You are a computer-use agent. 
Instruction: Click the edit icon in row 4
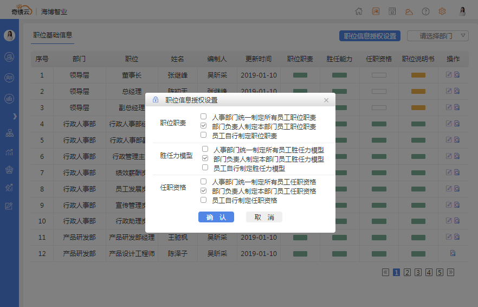449,123
